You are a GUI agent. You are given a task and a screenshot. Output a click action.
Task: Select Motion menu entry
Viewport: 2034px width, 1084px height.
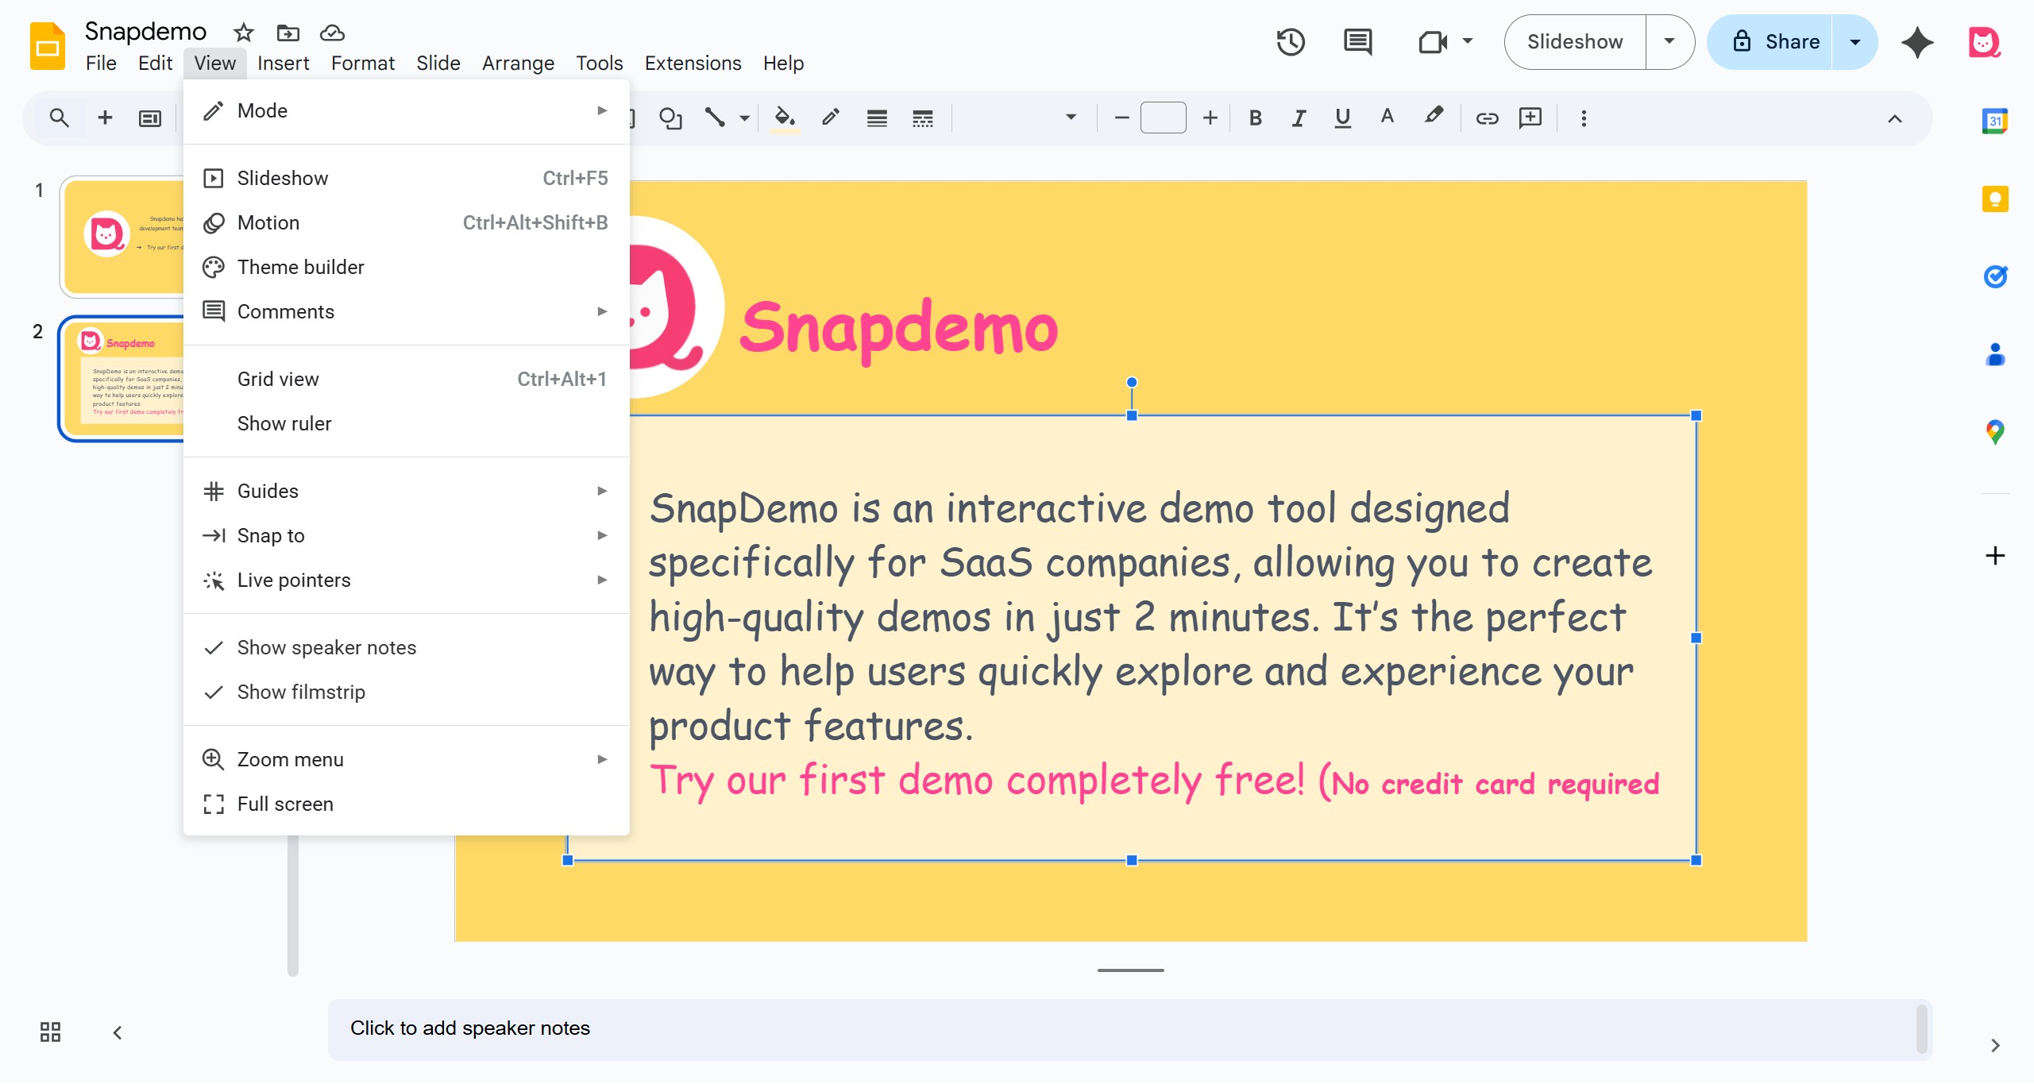click(x=406, y=223)
